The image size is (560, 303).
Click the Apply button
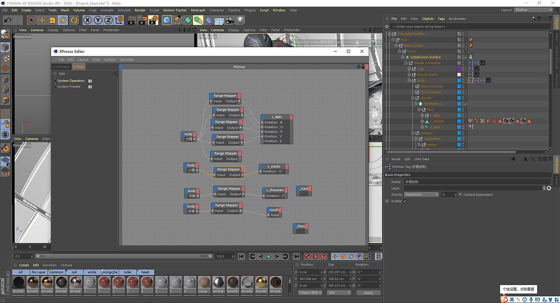point(368,293)
